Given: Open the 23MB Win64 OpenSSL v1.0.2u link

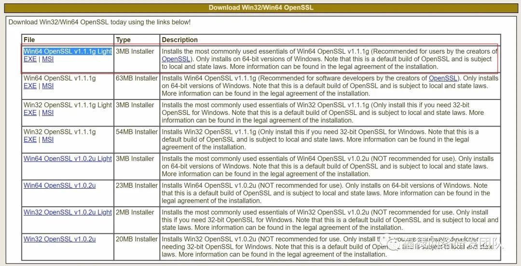Looking at the screenshot, I should (59, 185).
